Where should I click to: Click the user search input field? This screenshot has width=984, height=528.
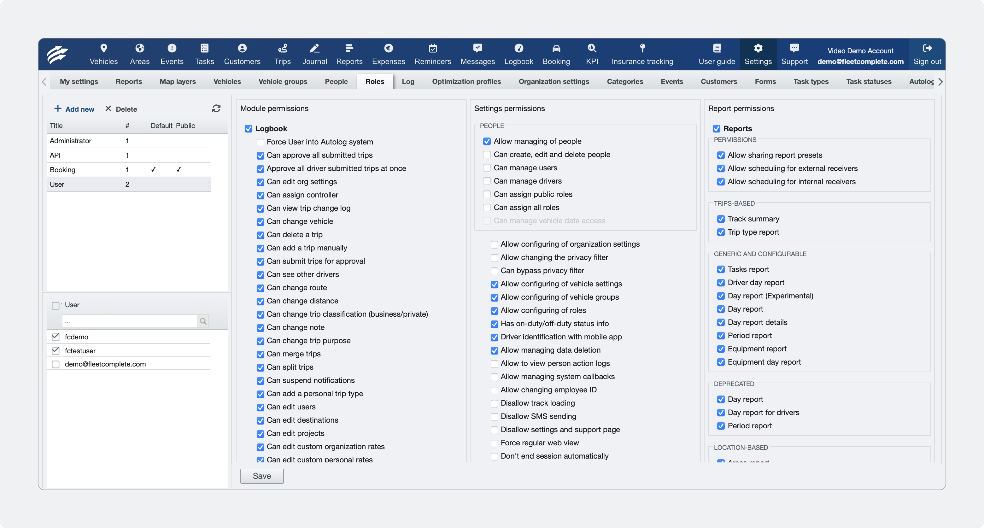tap(130, 321)
